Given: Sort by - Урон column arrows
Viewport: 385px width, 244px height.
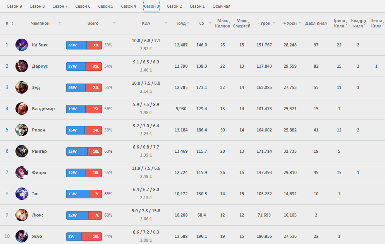Looking at the screenshot, I should coord(274,23).
